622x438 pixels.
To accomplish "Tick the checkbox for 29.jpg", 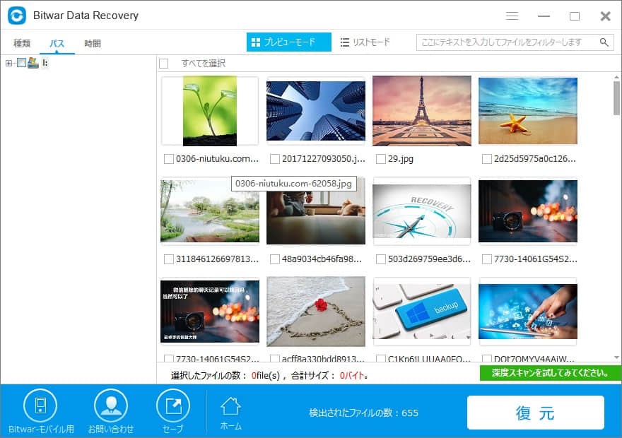I will point(380,159).
